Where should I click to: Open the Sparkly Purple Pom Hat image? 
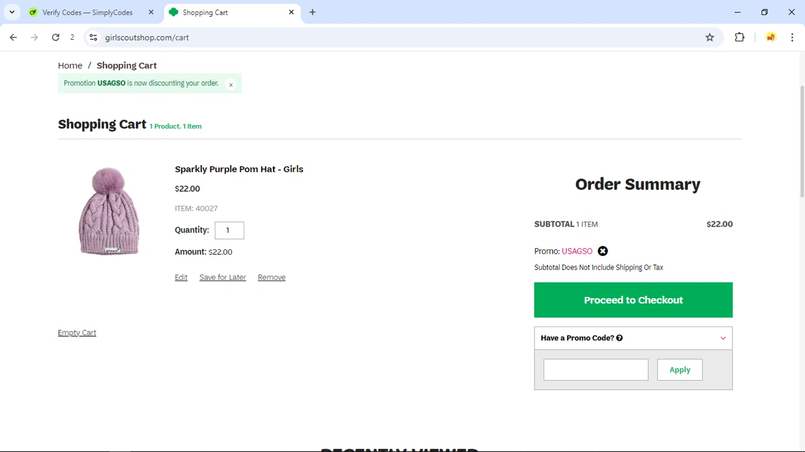tap(109, 211)
